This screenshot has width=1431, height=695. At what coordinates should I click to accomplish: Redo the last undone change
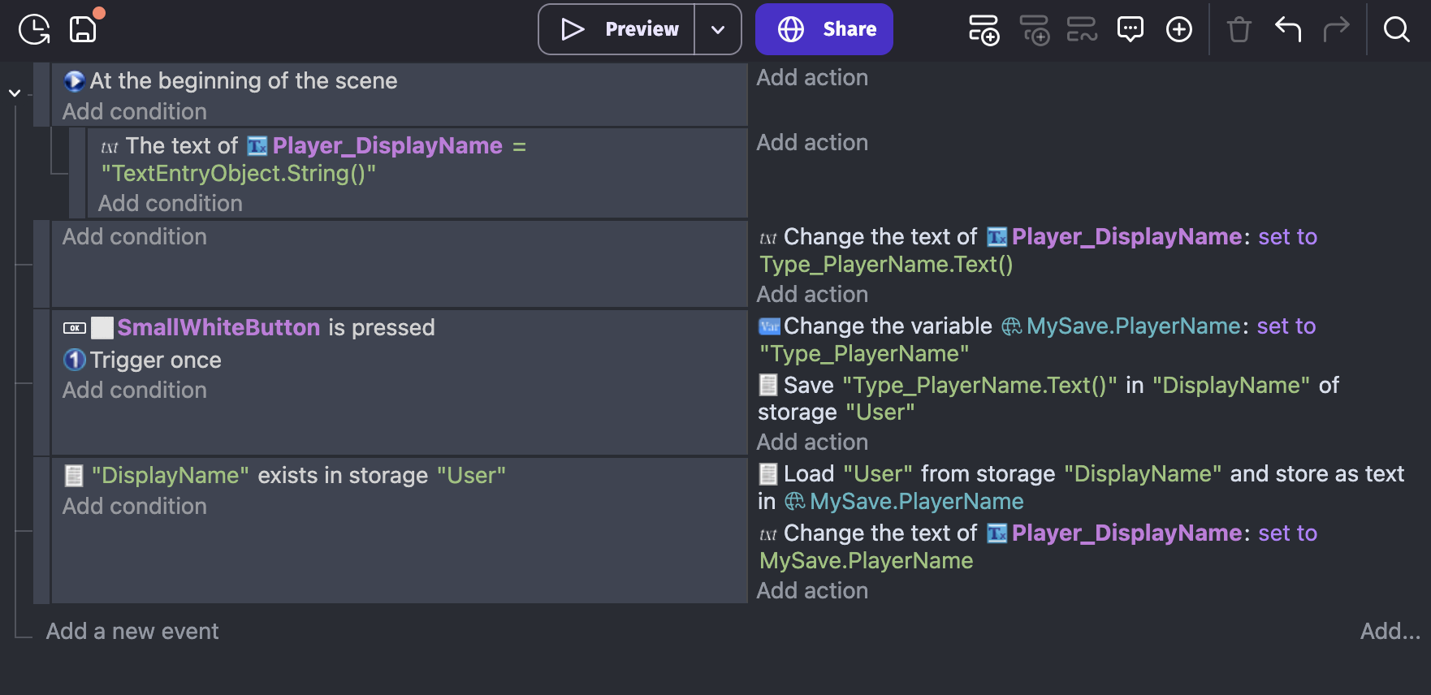pyautogui.click(x=1336, y=30)
